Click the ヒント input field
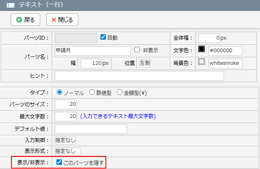This screenshot has width=260, height=169. click(x=139, y=76)
